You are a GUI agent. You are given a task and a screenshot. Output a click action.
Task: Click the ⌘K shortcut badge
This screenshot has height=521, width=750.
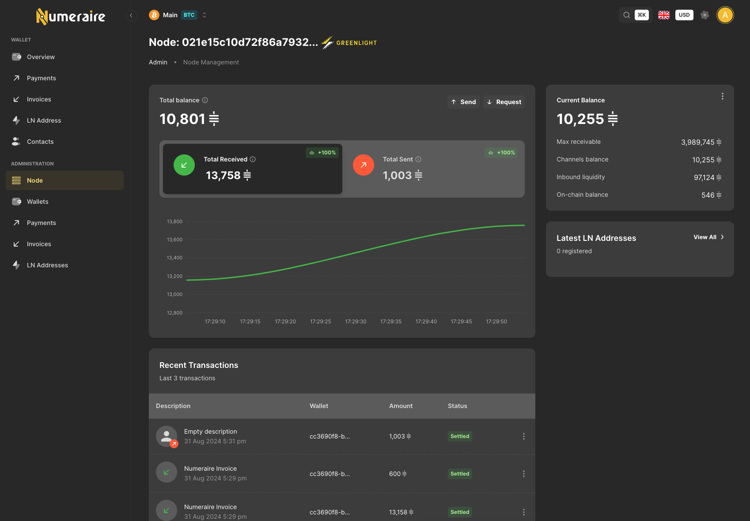642,15
